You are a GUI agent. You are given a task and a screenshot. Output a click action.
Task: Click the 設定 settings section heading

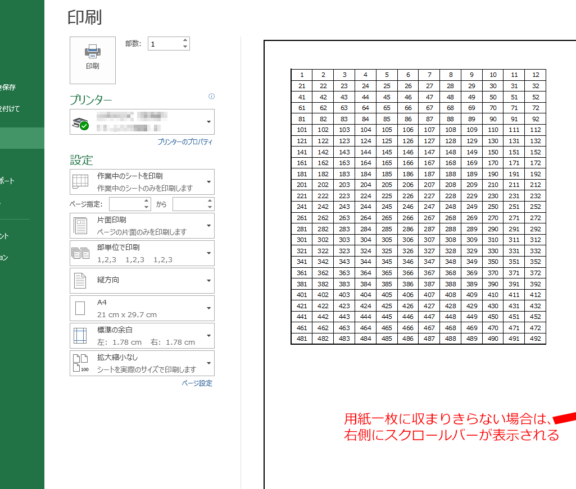point(81,160)
